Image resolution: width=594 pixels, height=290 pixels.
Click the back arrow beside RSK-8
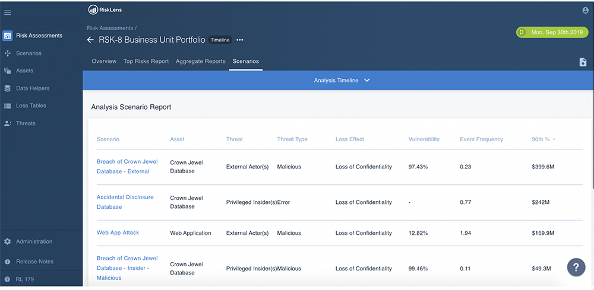pyautogui.click(x=90, y=40)
